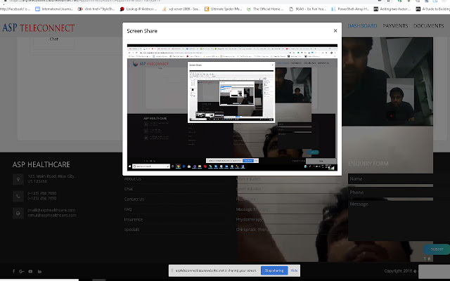Click the rahul@asphealthcare.com email address
The width and height of the screenshot is (450, 281).
(x=52, y=216)
